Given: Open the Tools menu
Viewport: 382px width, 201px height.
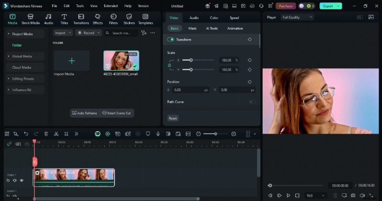Looking at the screenshot, I should (x=80, y=6).
